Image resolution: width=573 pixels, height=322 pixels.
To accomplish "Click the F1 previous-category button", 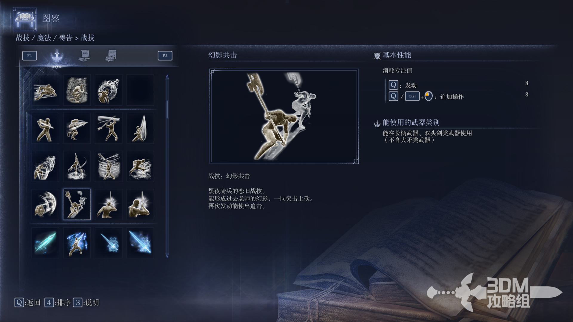I will click(x=30, y=55).
